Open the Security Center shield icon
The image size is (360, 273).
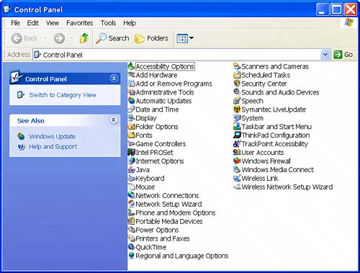pos(237,84)
